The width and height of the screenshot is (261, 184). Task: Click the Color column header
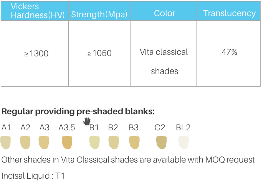pos(164,13)
